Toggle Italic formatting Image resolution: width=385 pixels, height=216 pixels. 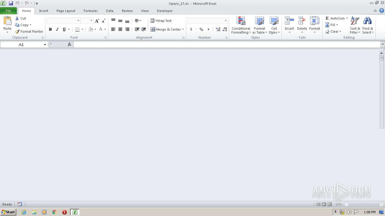(x=57, y=29)
